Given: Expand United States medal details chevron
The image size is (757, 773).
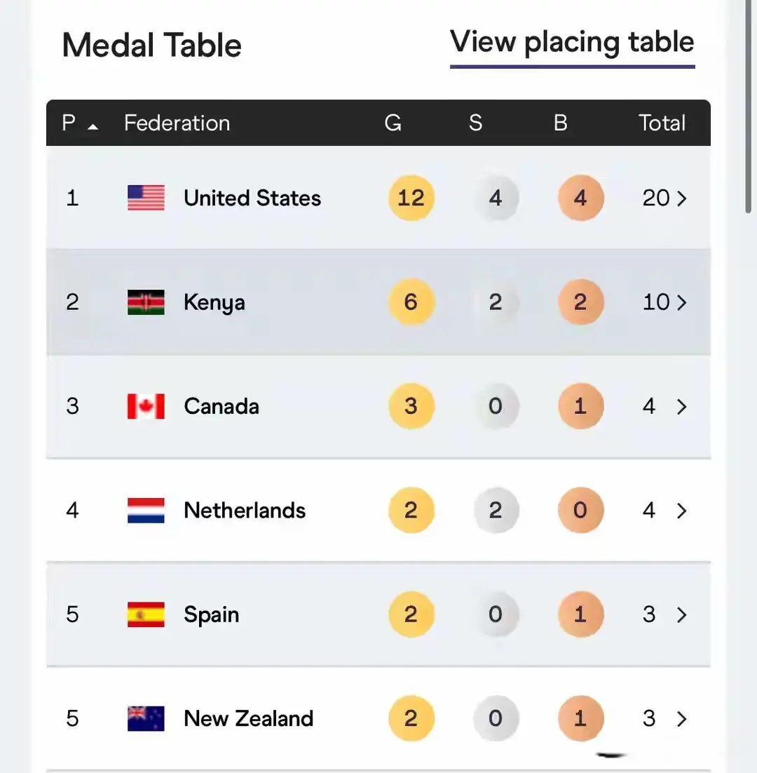Looking at the screenshot, I should click(x=682, y=199).
